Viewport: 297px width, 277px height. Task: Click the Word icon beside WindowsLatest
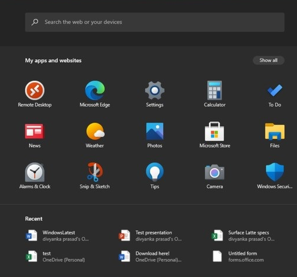[x=32, y=235]
